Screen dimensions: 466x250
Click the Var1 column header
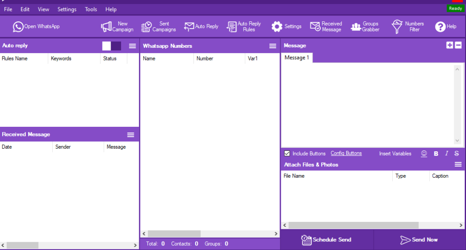tap(262, 59)
